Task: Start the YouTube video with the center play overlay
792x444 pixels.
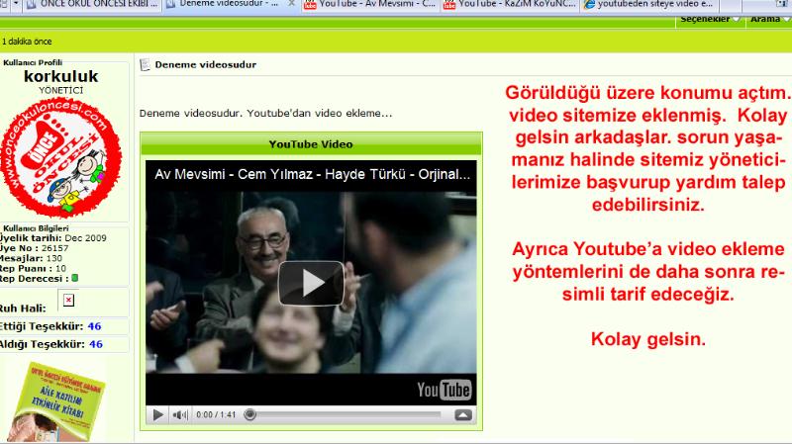Action: click(311, 283)
